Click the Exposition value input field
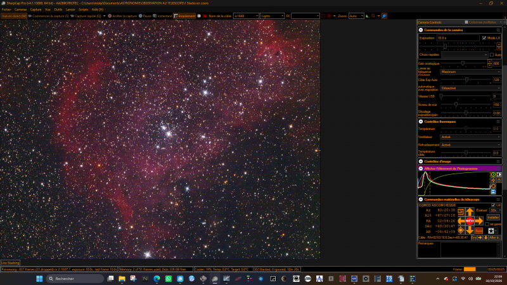This screenshot has width=507, height=285. [x=458, y=38]
